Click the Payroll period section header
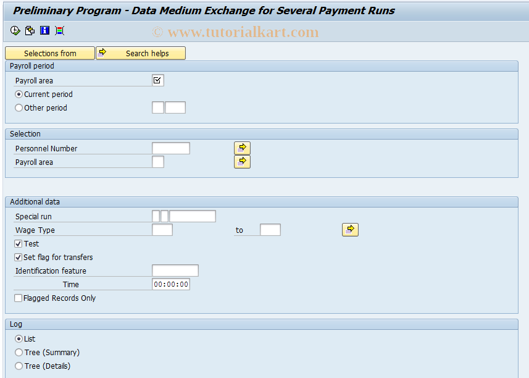The height and width of the screenshot is (378, 529). click(x=262, y=66)
